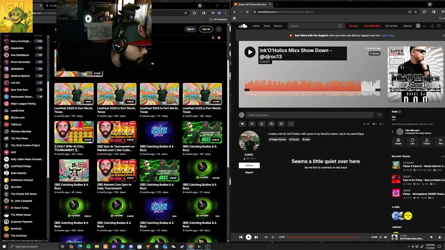Click the Avatar step button in Fans
Viewport: 445px width, 250px height.
pos(398,141)
